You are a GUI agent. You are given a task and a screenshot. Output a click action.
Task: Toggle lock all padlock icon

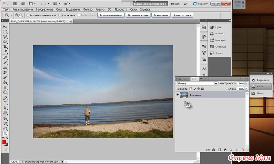coord(202,89)
